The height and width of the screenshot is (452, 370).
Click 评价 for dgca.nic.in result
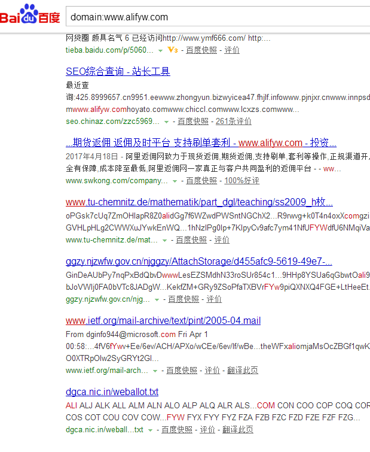click(207, 430)
